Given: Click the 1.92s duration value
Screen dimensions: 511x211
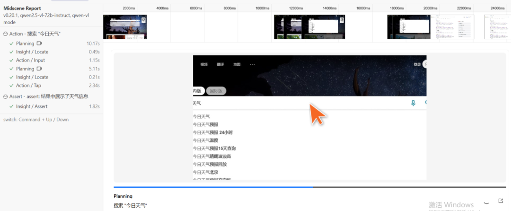Looking at the screenshot, I should coord(94,106).
